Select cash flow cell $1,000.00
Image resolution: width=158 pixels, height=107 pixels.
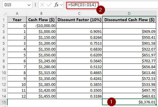click(x=41, y=31)
